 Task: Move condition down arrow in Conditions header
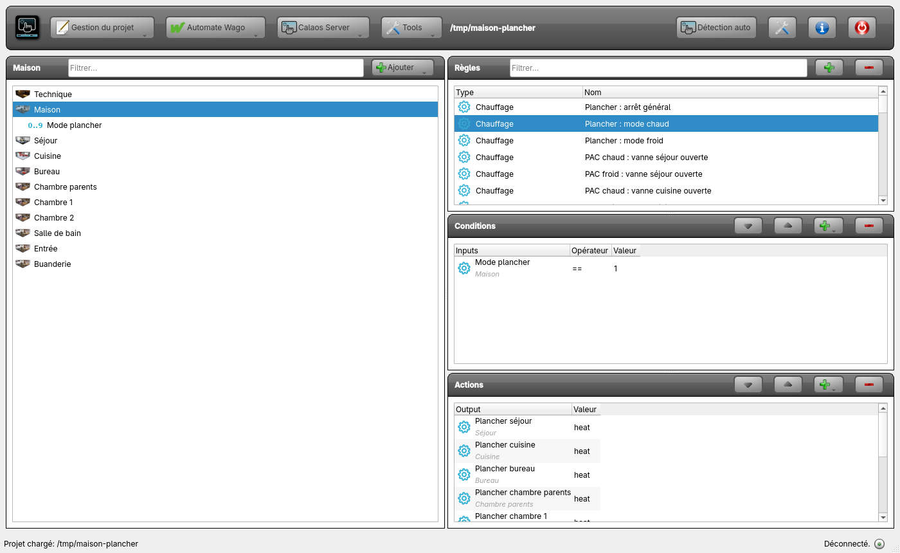coord(748,226)
